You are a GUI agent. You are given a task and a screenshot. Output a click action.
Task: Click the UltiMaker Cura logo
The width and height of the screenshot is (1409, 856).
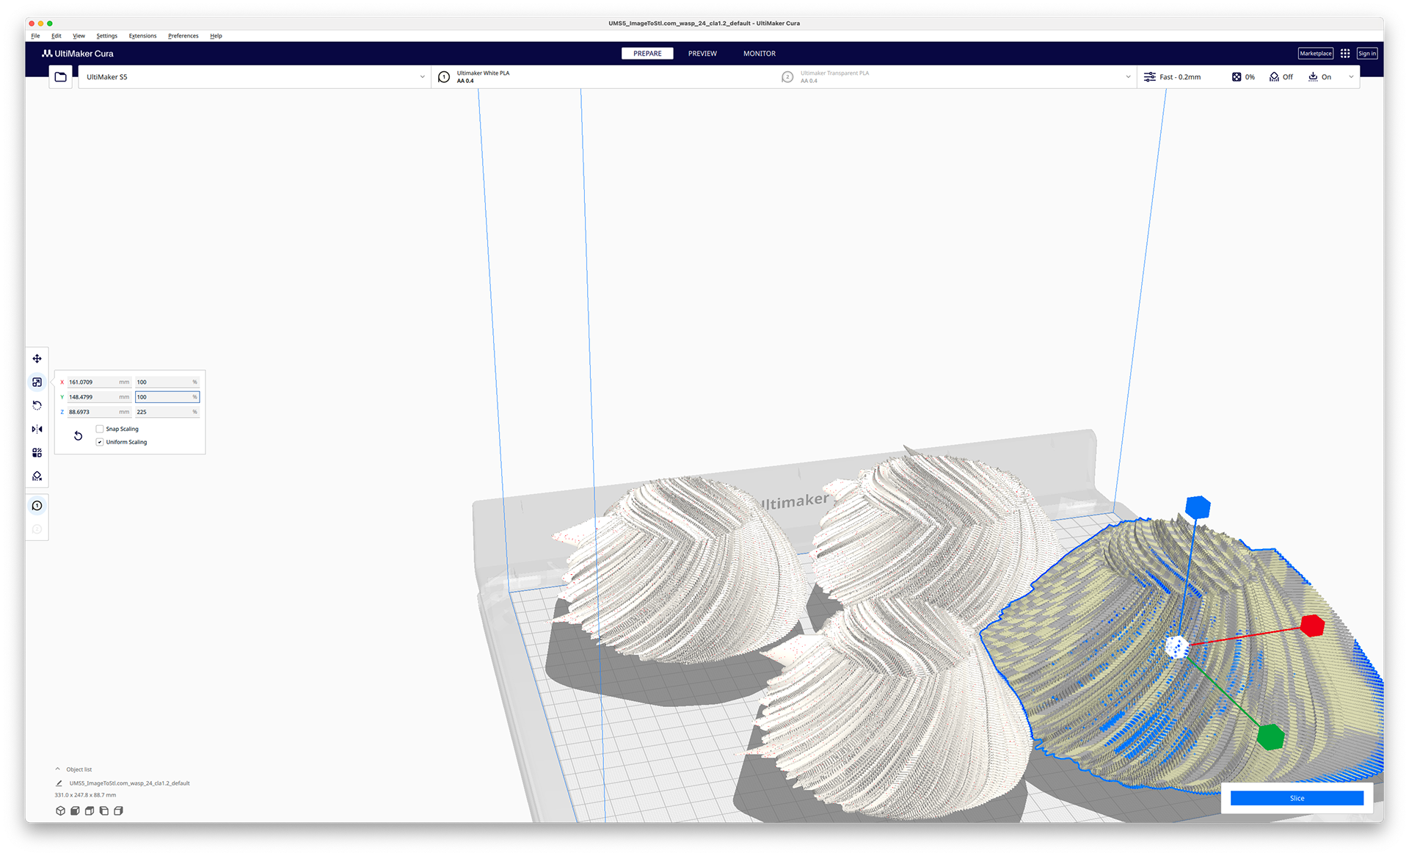[78, 54]
